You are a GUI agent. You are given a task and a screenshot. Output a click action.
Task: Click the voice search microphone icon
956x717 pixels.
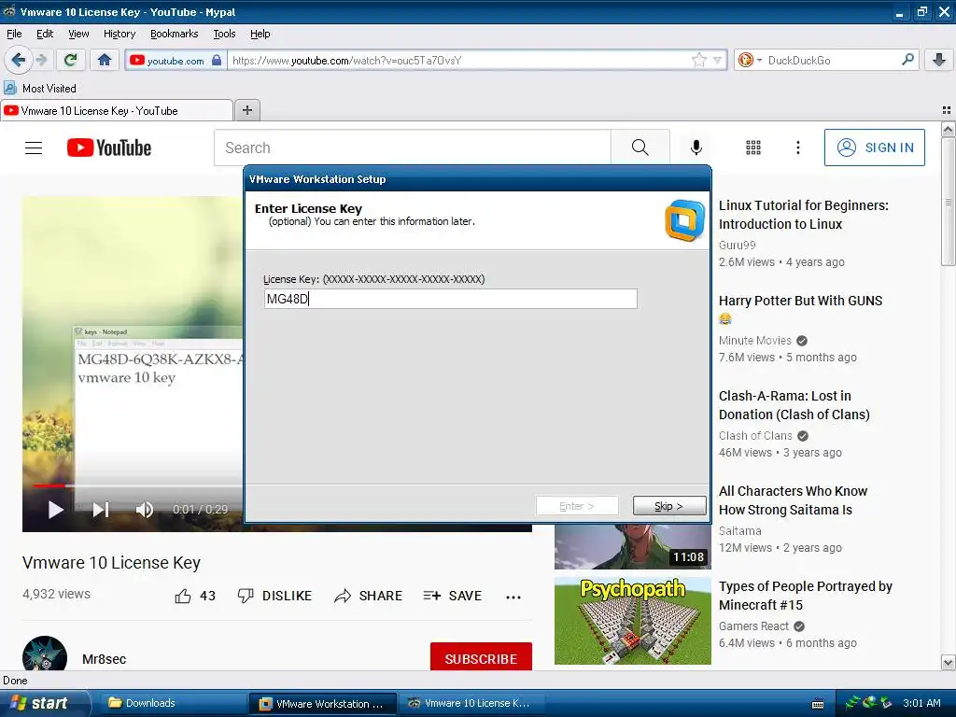click(696, 148)
